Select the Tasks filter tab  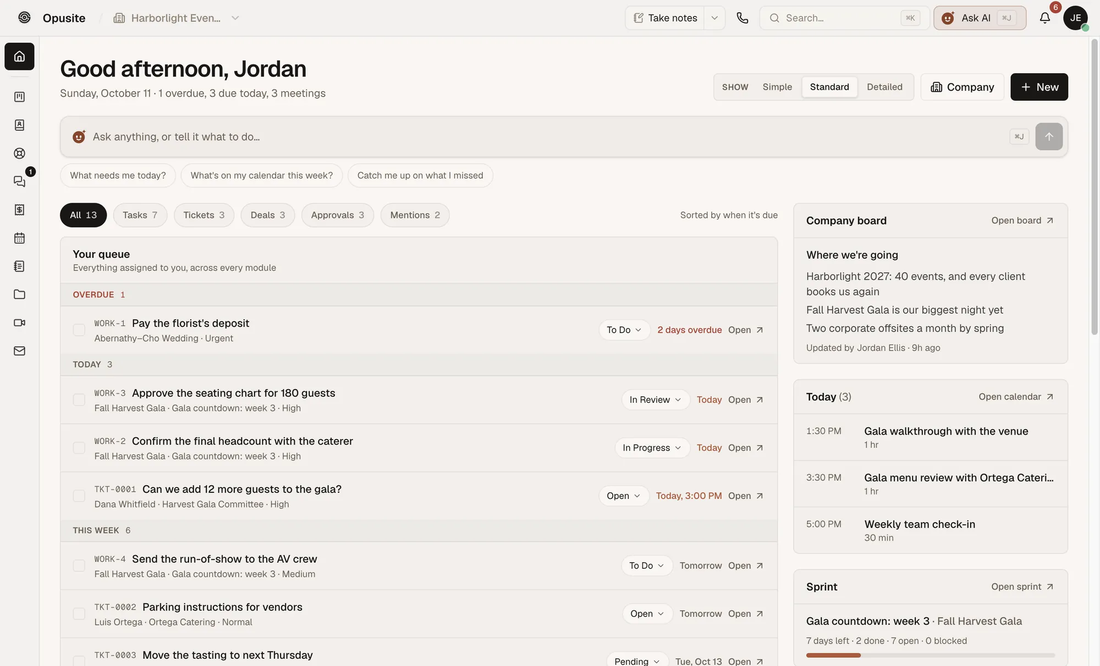point(140,215)
